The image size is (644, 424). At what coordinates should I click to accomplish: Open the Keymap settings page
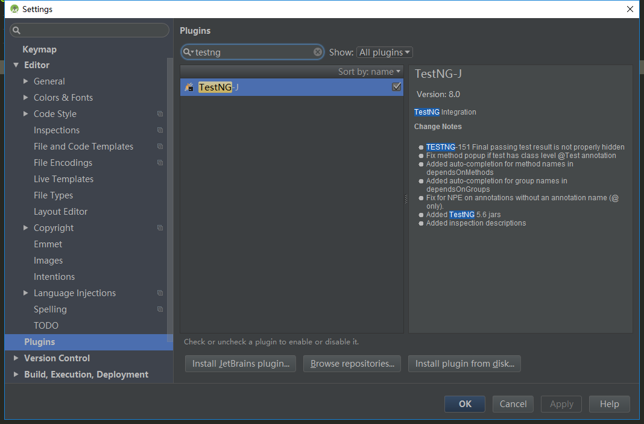[x=39, y=49]
